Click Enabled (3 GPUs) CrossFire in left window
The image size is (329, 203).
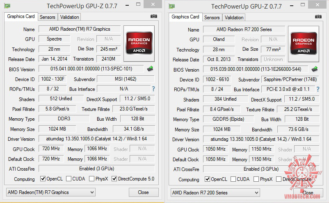click(x=97, y=169)
